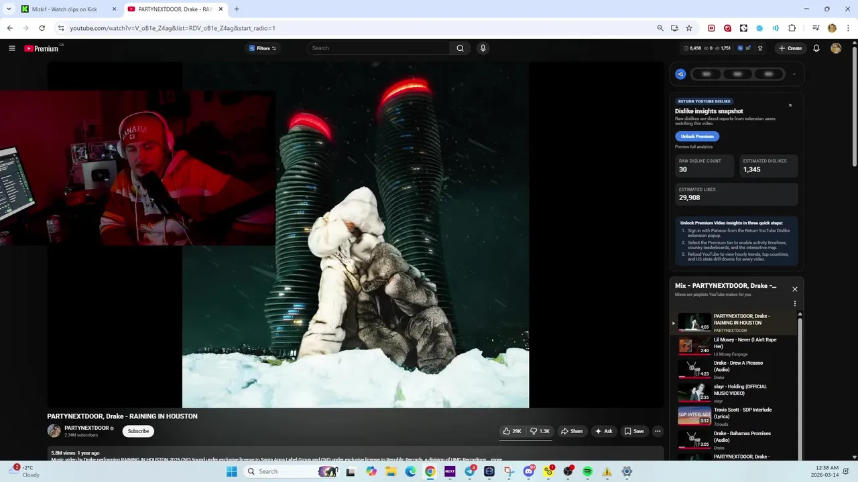Play Drake - Drew A Picasso (Audio)
The height and width of the screenshot is (482, 858).
(x=735, y=370)
